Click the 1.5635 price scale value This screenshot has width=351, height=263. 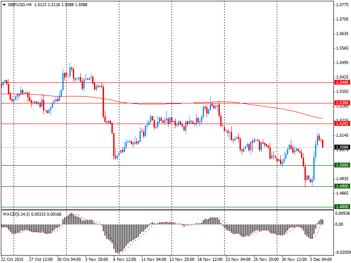(x=342, y=34)
